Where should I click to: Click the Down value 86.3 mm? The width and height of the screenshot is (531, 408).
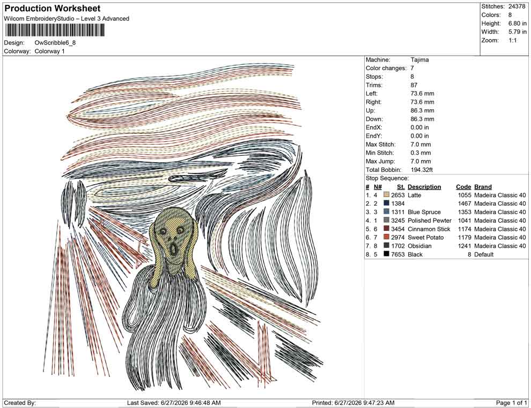click(x=422, y=119)
